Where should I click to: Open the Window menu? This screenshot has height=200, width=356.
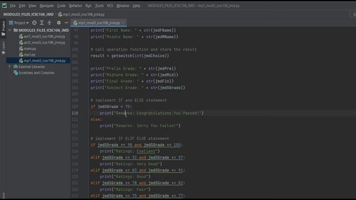click(122, 6)
